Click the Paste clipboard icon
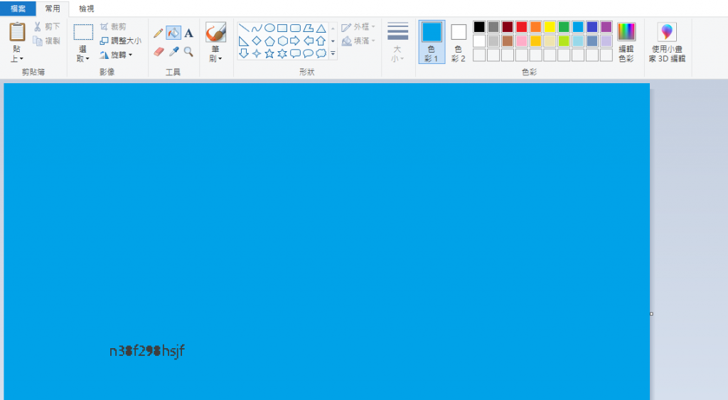This screenshot has height=400, width=728. (x=17, y=32)
